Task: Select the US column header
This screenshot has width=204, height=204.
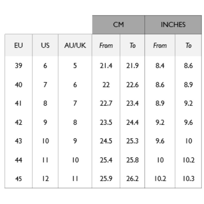Action: click(x=45, y=46)
